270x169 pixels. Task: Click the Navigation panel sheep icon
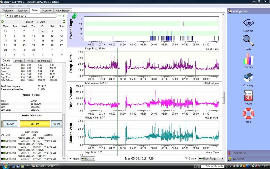(230, 11)
